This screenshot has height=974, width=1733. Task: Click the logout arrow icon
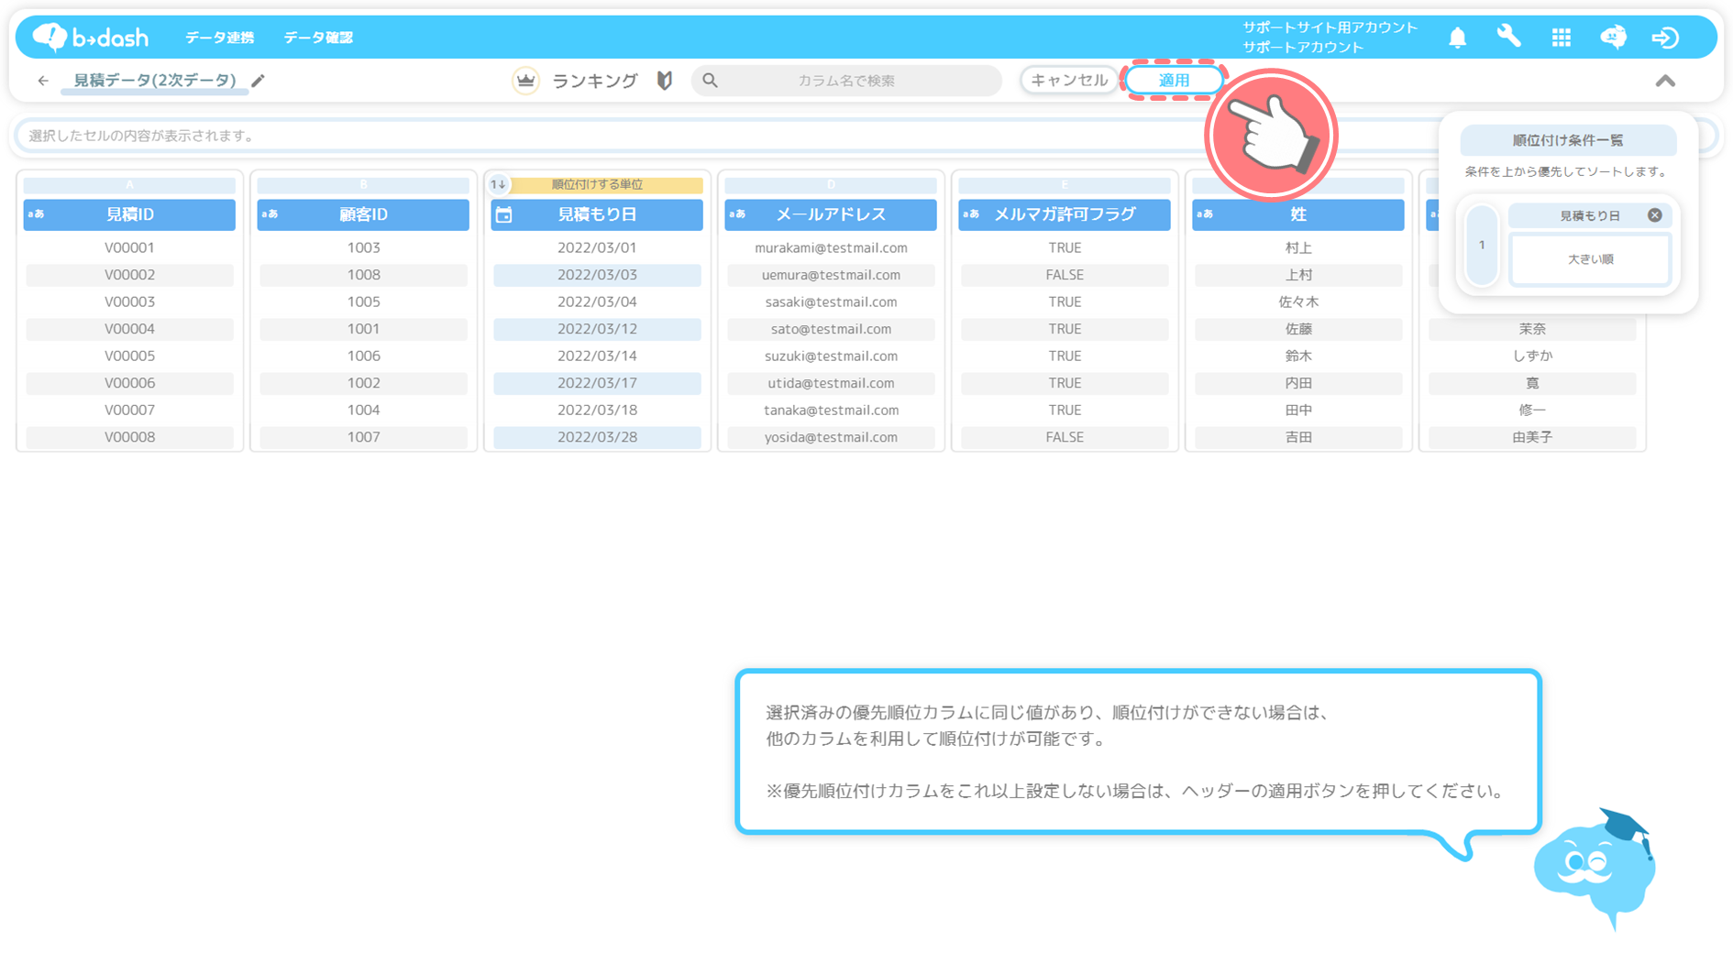[x=1665, y=38]
